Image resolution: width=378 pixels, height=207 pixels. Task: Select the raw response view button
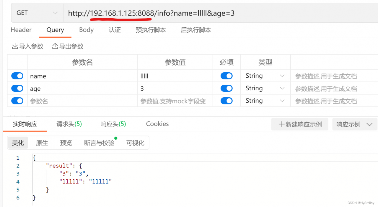pos(42,143)
